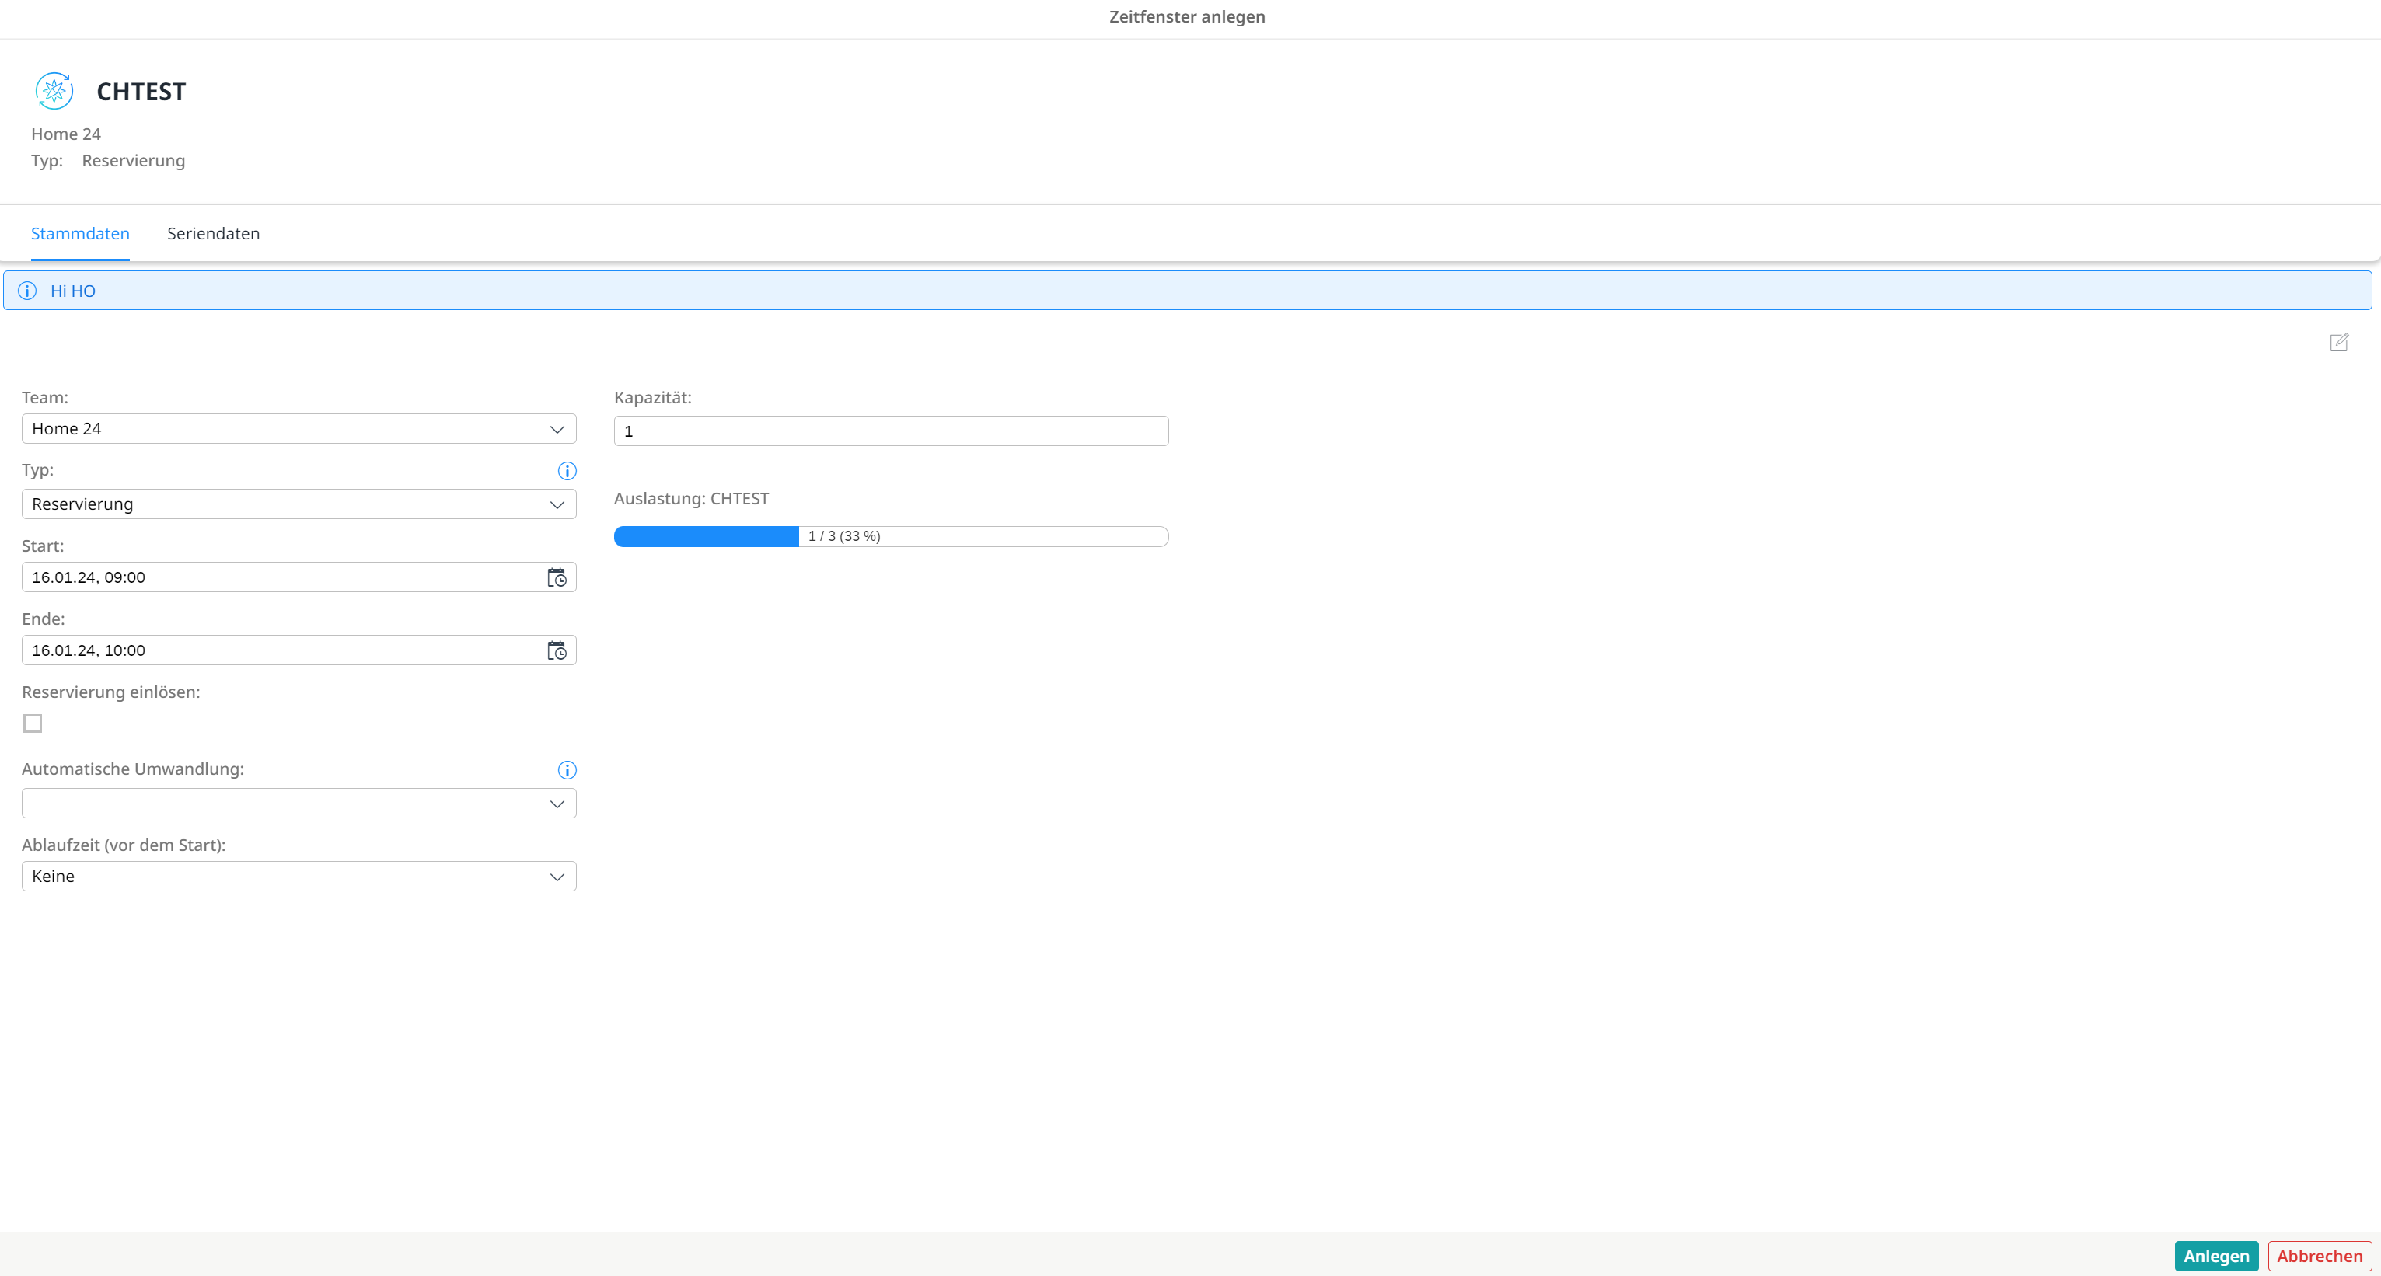Open the Ende date calendar picker
The height and width of the screenshot is (1276, 2381).
[x=557, y=650]
